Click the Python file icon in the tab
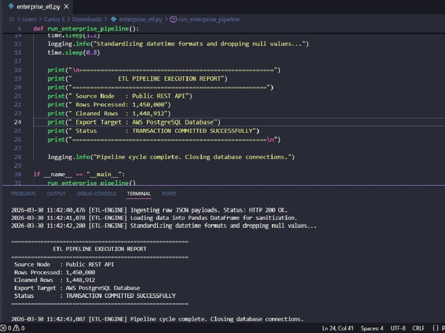Screen dimensions: 445x333 pyautogui.click(x=11, y=6)
